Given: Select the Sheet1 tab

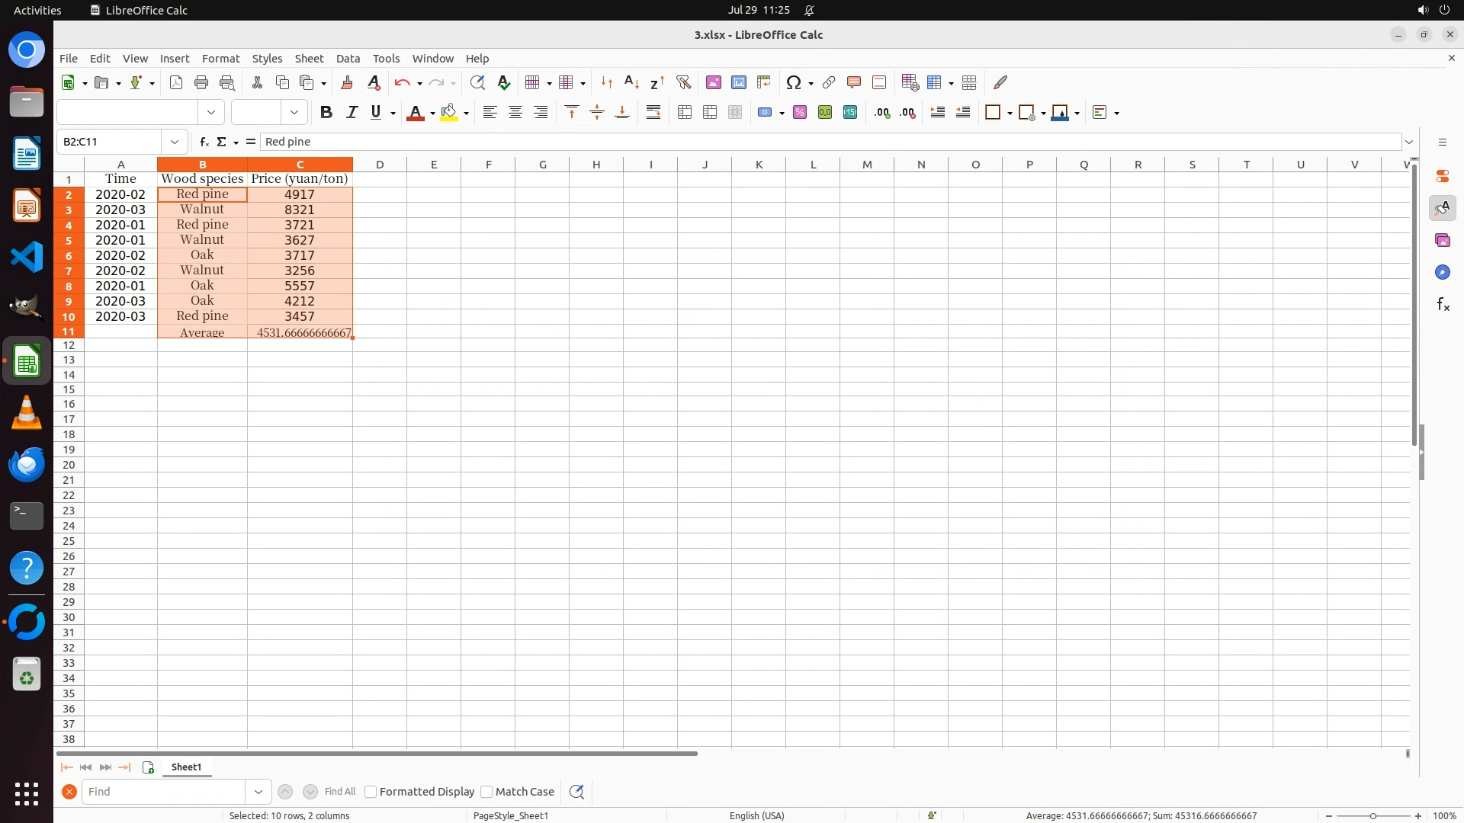Looking at the screenshot, I should pyautogui.click(x=186, y=767).
